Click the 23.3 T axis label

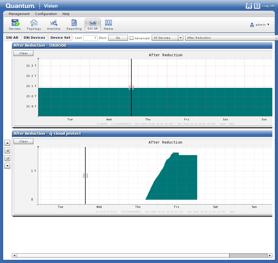click(31, 66)
